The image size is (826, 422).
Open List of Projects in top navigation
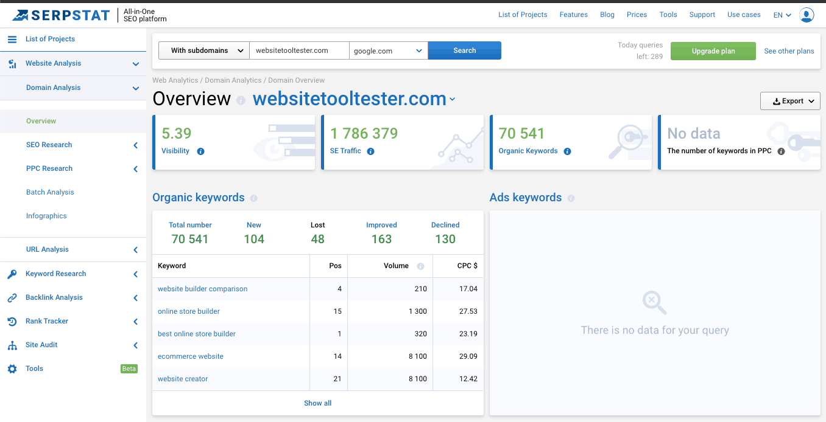pos(523,15)
